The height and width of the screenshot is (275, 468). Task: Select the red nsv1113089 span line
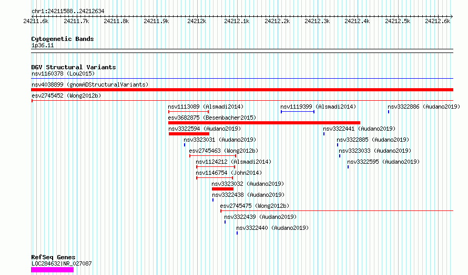click(x=188, y=112)
